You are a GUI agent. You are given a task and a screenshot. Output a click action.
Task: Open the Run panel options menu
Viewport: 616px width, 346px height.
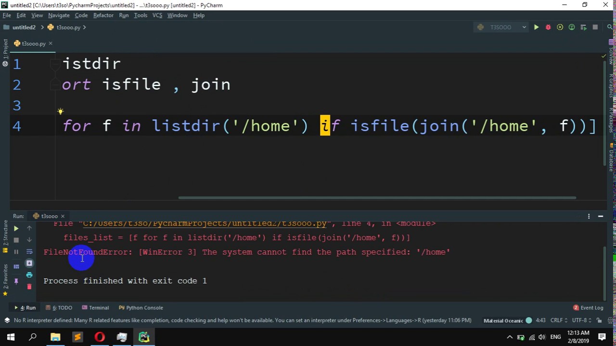click(x=589, y=216)
